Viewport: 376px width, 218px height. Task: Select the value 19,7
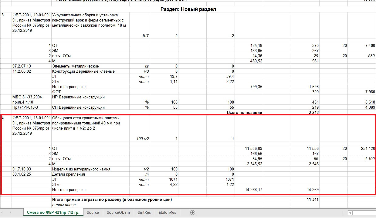pyautogui.click(x=174, y=77)
